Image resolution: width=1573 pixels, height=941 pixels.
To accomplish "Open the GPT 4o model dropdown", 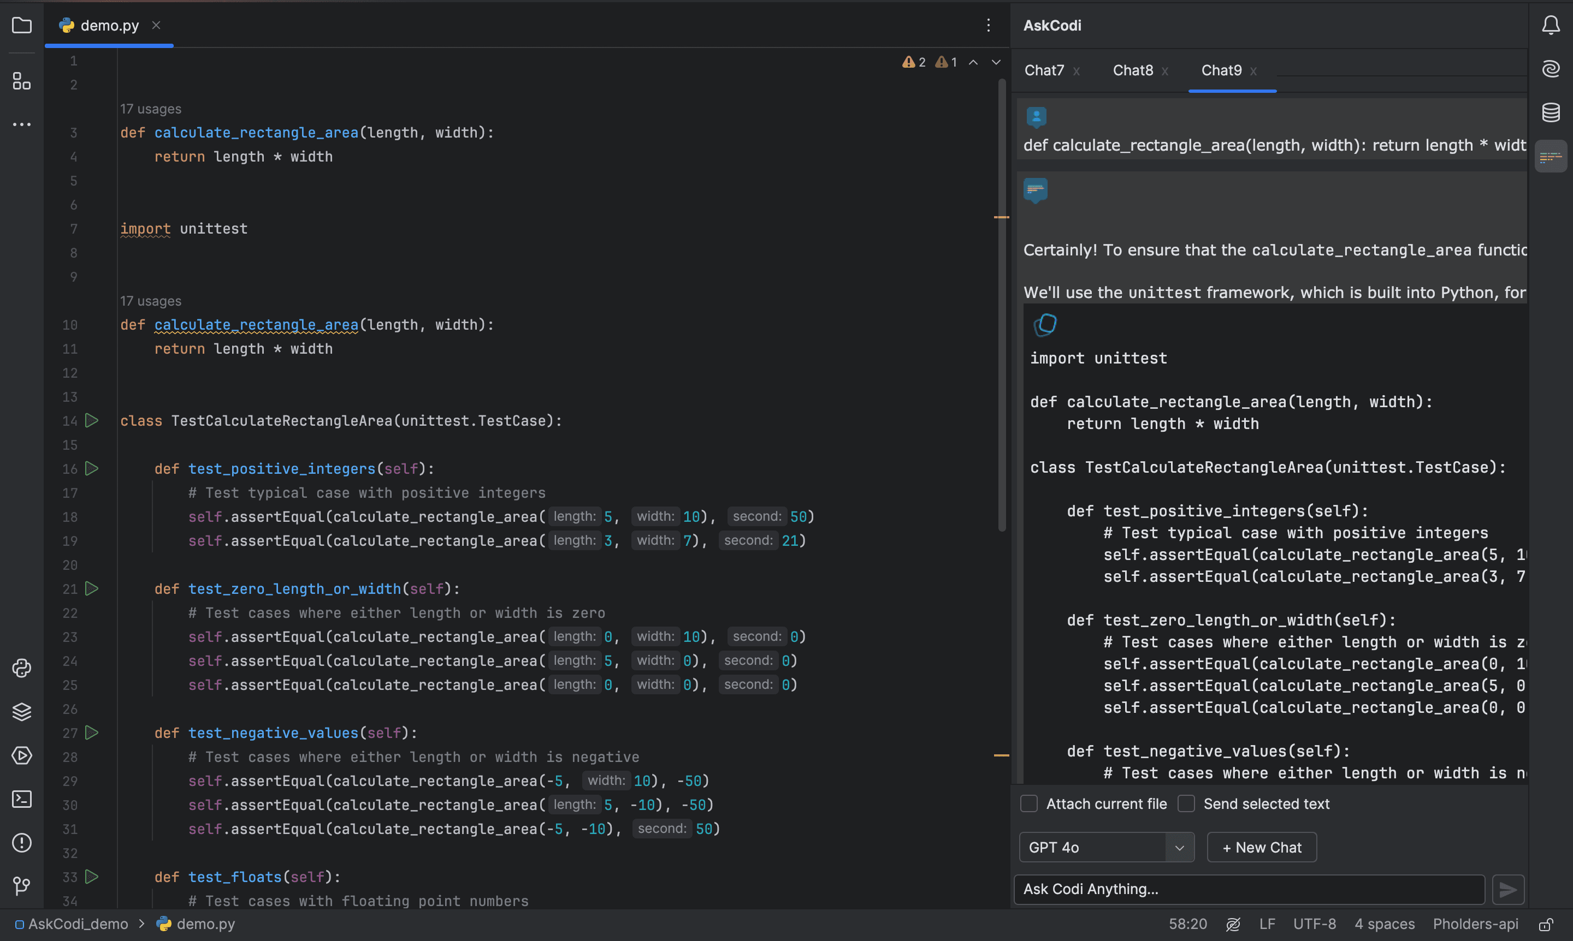I will pyautogui.click(x=1107, y=848).
